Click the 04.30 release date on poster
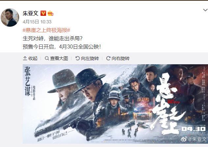 click(194, 129)
